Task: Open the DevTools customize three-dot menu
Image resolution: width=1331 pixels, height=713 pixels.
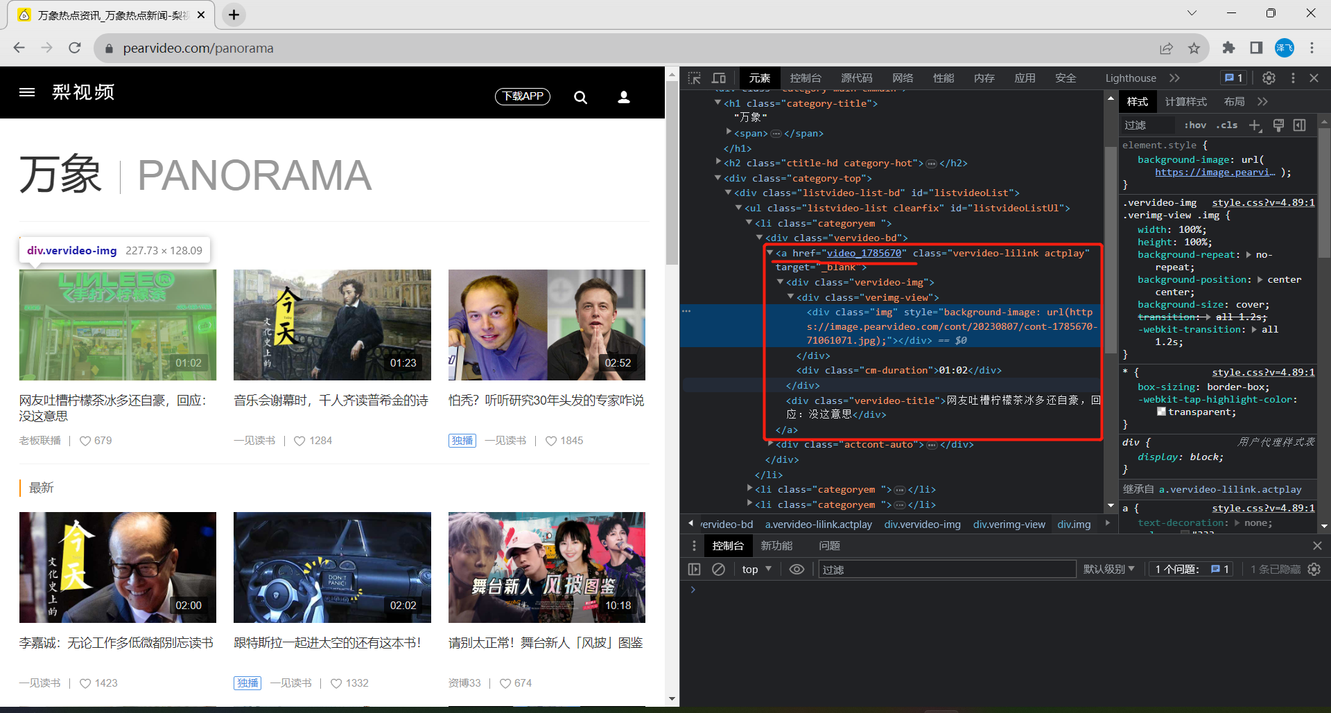Action: [x=1293, y=78]
